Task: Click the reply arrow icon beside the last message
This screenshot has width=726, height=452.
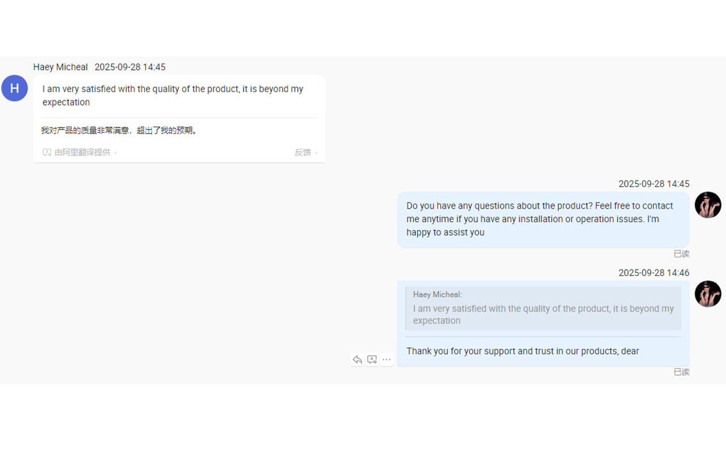Action: click(357, 360)
